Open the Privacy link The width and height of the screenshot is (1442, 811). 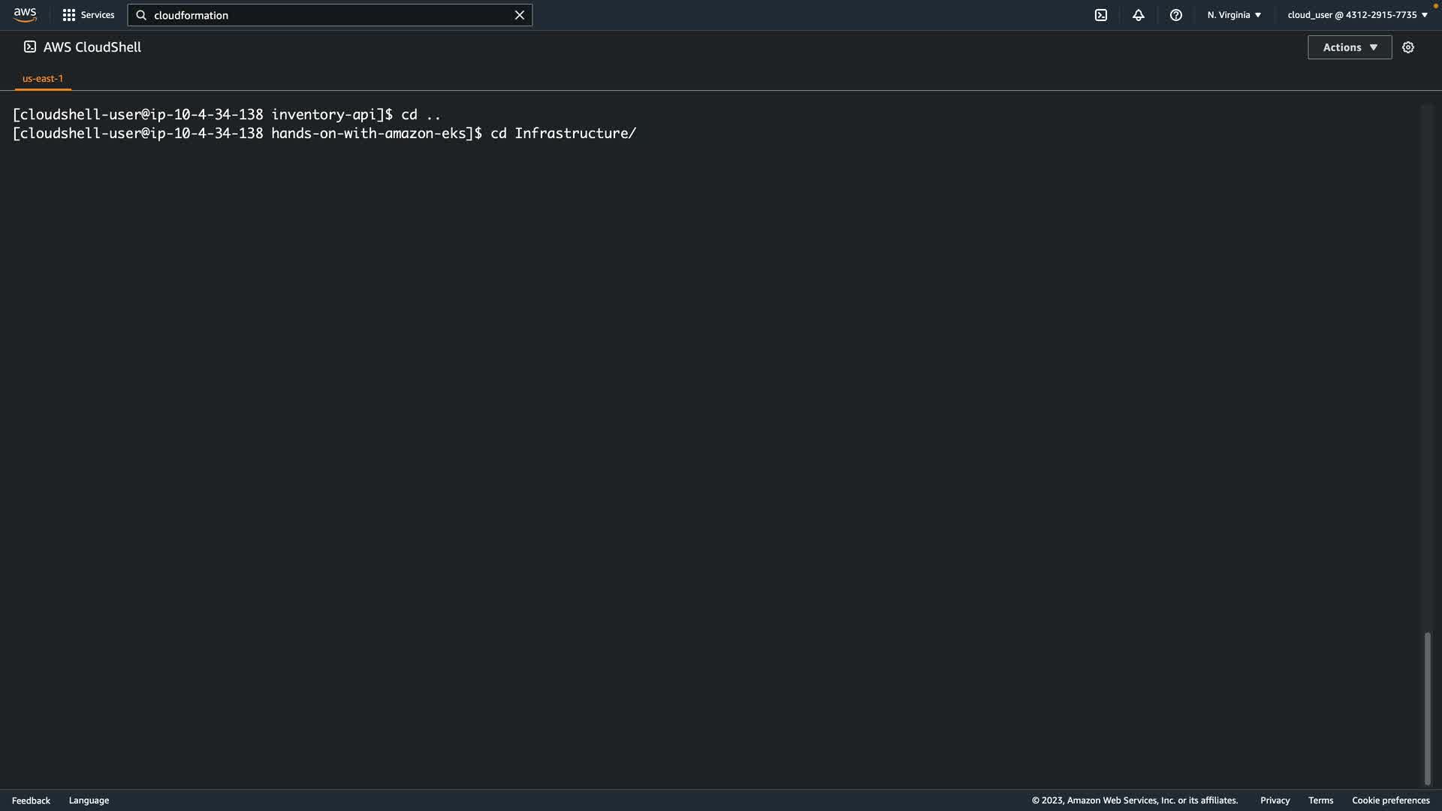1275,800
